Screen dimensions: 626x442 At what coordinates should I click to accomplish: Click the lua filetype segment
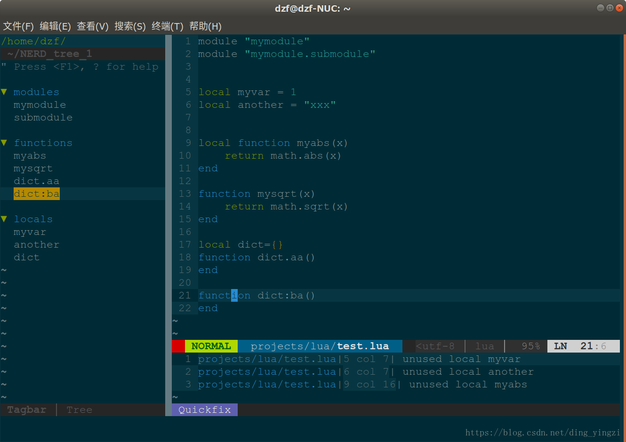coord(485,346)
